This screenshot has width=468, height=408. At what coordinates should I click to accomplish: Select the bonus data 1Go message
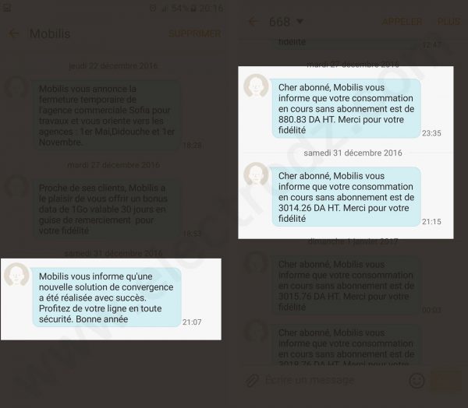(107, 209)
